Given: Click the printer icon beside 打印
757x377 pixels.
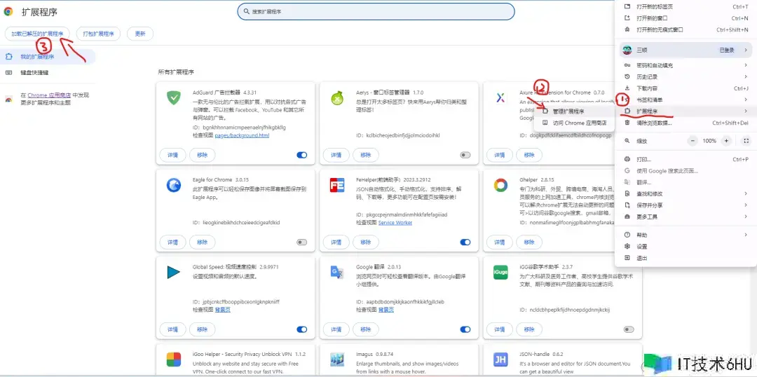Looking at the screenshot, I should pos(627,159).
